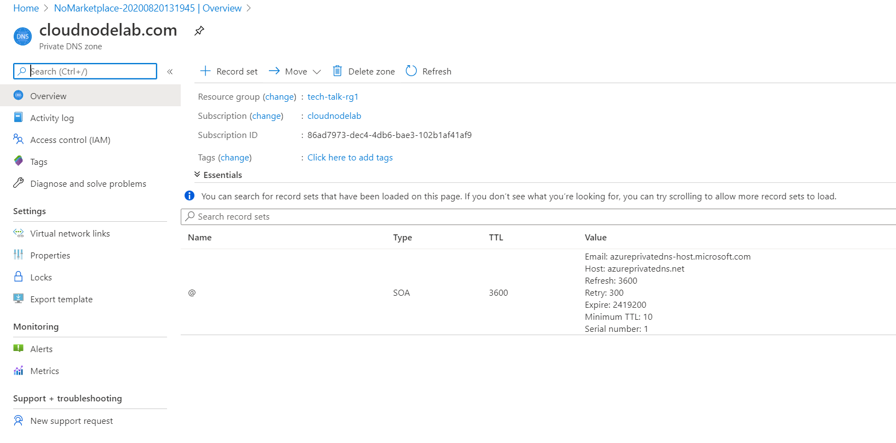Screen dimensions: 896x443
Task: Click the DNS zone icon beside cloudnodelab.com
Action: tap(22, 37)
